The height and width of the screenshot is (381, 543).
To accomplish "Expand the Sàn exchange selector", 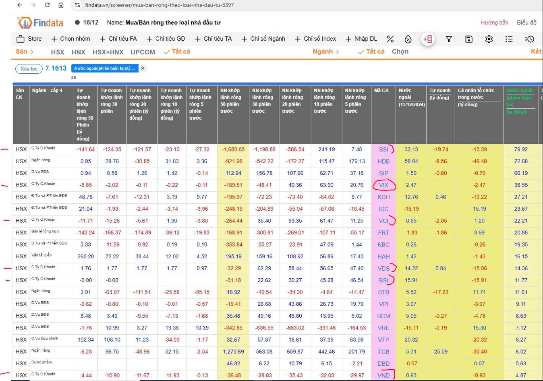I will [x=25, y=52].
